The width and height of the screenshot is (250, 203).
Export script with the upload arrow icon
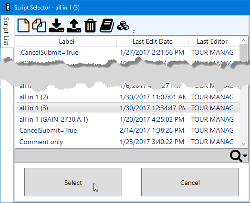pyautogui.click(x=74, y=25)
